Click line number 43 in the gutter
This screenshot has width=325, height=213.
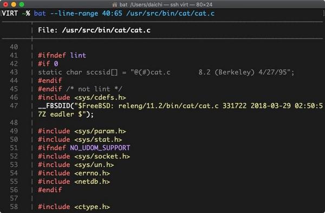[x=14, y=72]
